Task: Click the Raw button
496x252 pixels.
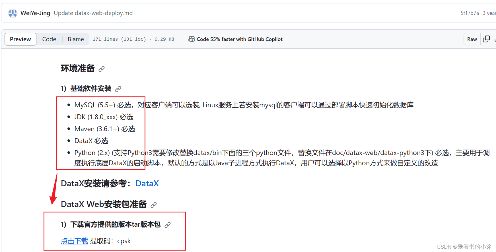Action: (x=472, y=39)
